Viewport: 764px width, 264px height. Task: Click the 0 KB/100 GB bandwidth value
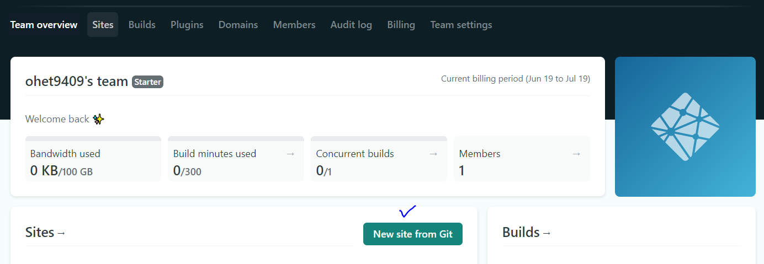61,171
